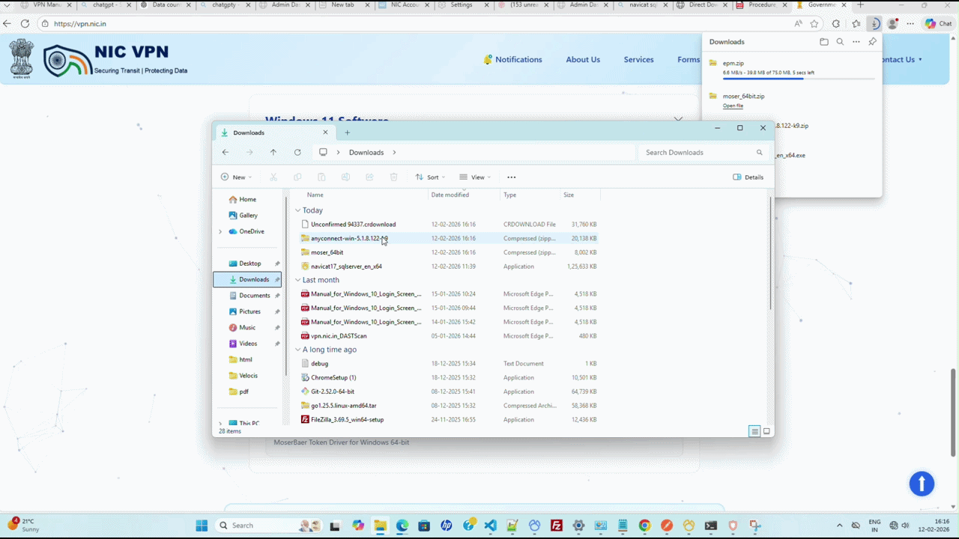Open FileZilla from the taskbar

556,525
